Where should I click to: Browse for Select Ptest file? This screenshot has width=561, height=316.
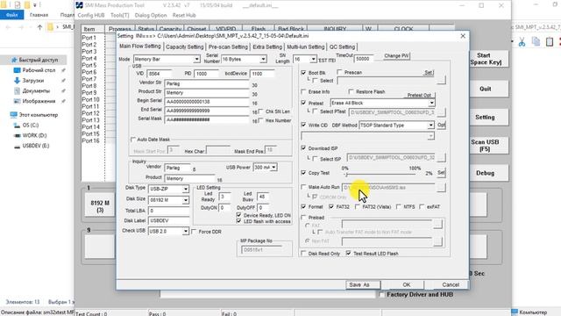442,112
